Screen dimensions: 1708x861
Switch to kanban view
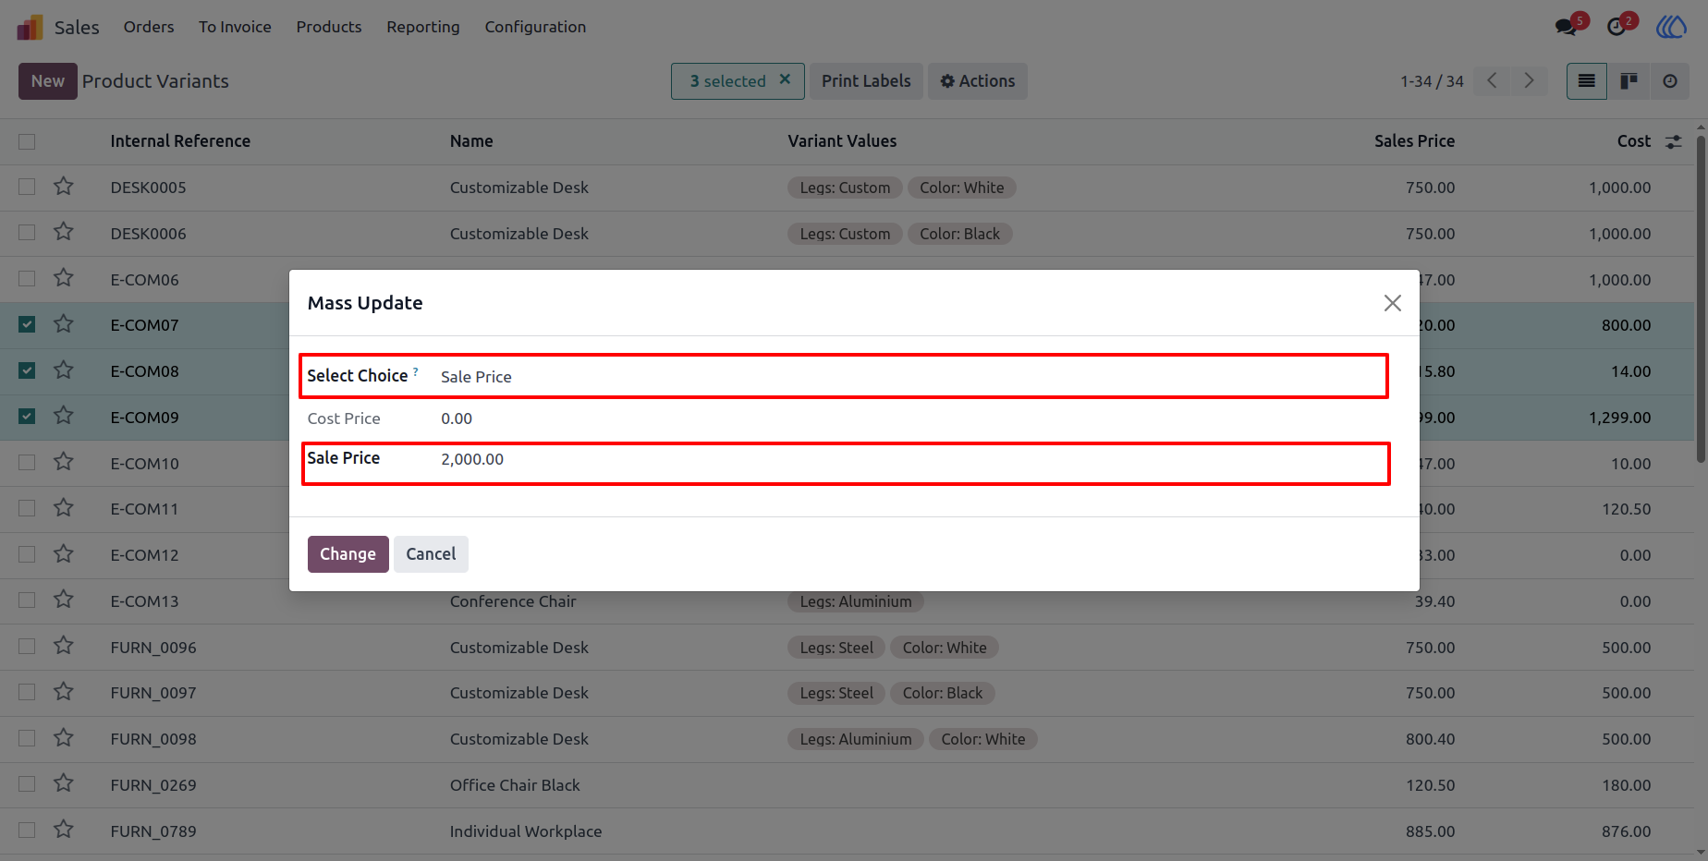click(x=1629, y=81)
